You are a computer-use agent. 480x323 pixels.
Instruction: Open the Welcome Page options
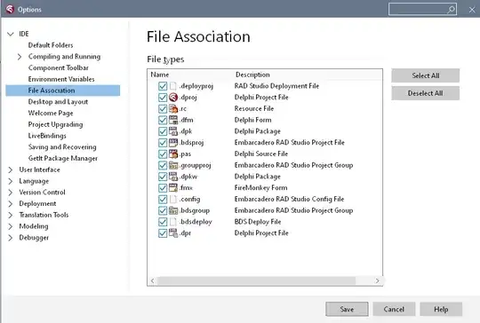tap(51, 113)
